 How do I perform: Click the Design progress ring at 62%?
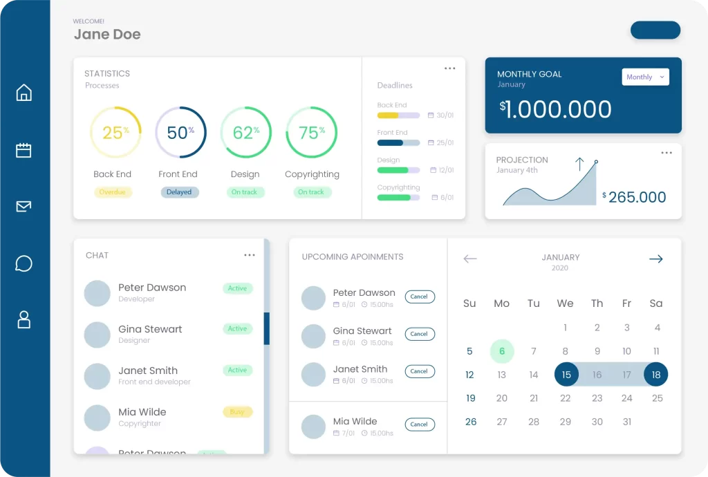(x=245, y=132)
